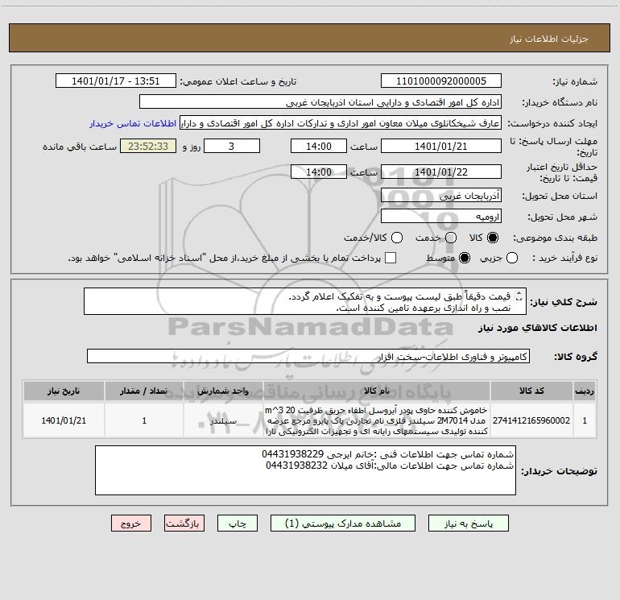The height and width of the screenshot is (600, 620).
Task: Click the توضیحات خریدار text area
Action: [305, 470]
